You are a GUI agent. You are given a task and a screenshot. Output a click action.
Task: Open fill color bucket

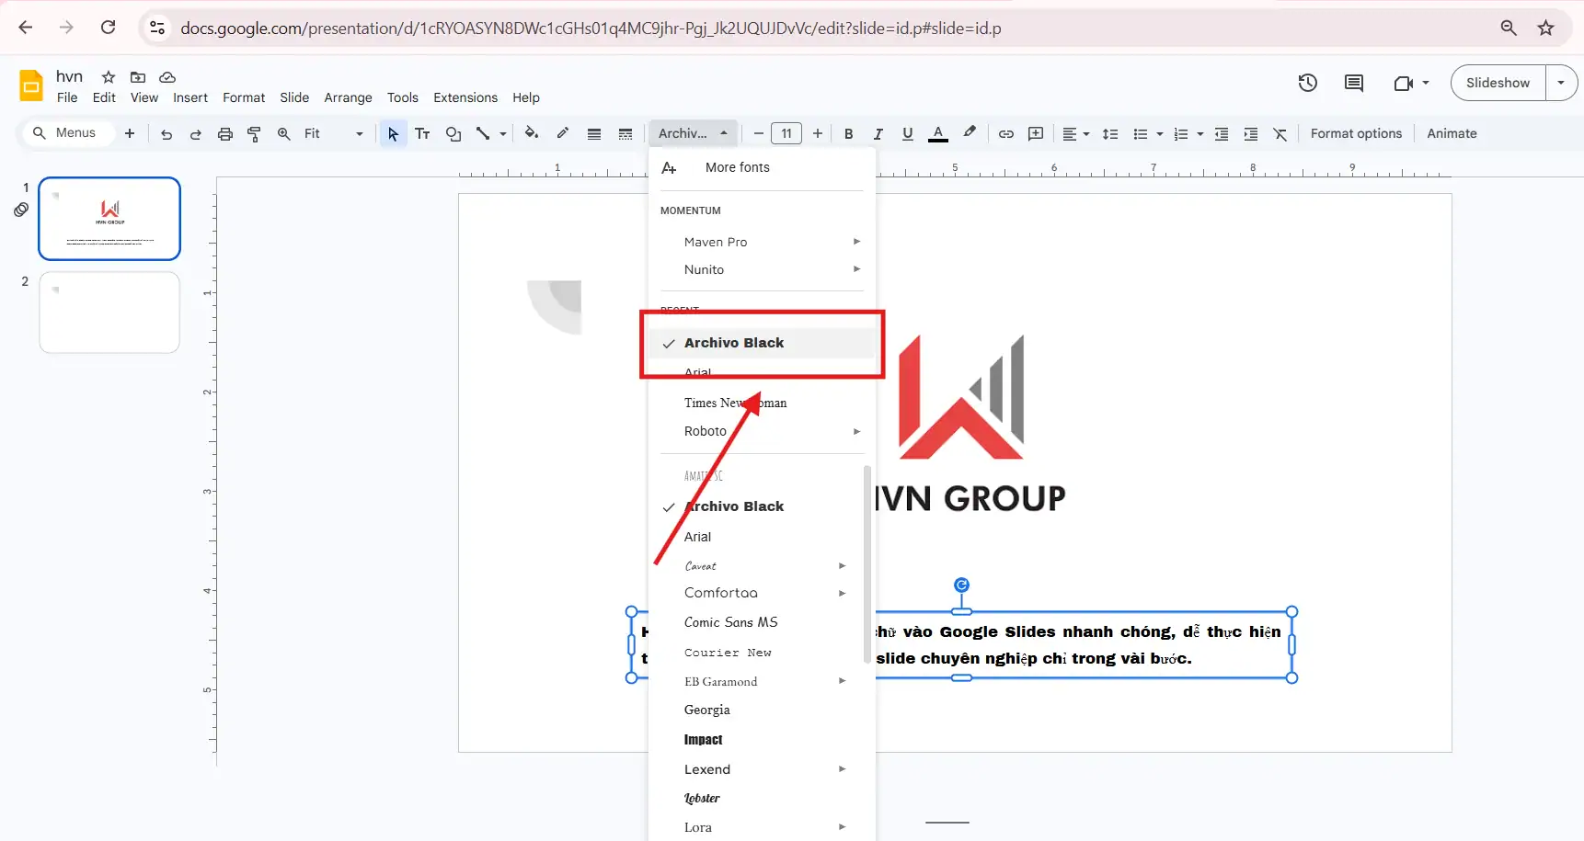pyautogui.click(x=532, y=133)
